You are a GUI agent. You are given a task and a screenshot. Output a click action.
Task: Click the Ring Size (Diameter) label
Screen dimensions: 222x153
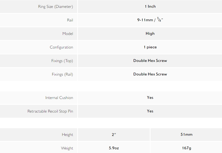(x=56, y=6)
